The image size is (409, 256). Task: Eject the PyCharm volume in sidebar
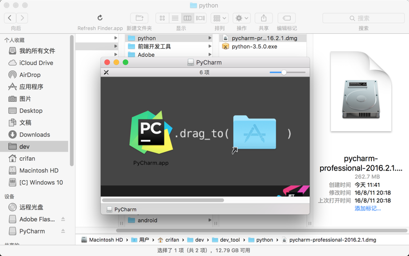point(63,231)
